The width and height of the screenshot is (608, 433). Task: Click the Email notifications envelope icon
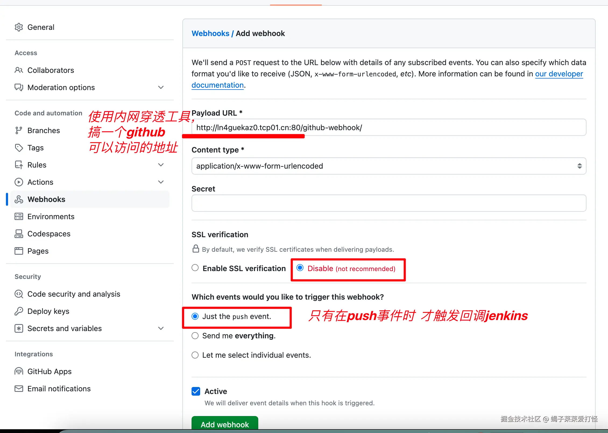point(19,389)
